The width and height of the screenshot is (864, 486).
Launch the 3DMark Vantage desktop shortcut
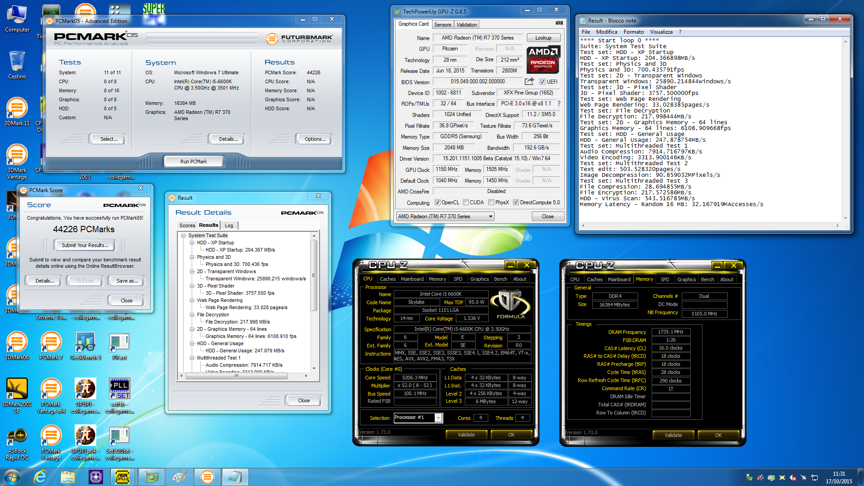17,161
